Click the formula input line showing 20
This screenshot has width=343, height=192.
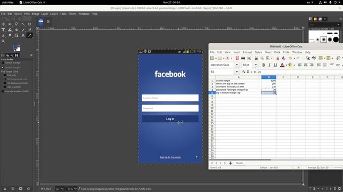tap(300, 72)
